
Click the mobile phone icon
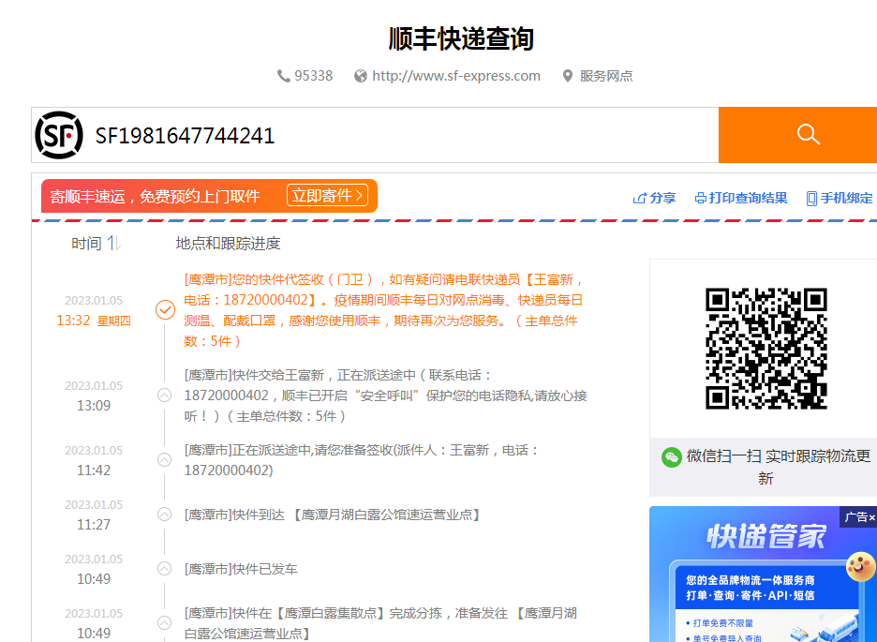coord(811,199)
